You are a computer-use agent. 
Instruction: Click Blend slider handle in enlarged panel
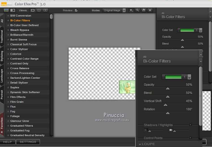click(x=168, y=97)
